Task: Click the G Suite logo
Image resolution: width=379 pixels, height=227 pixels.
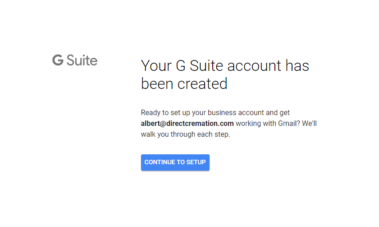Action: point(75,60)
